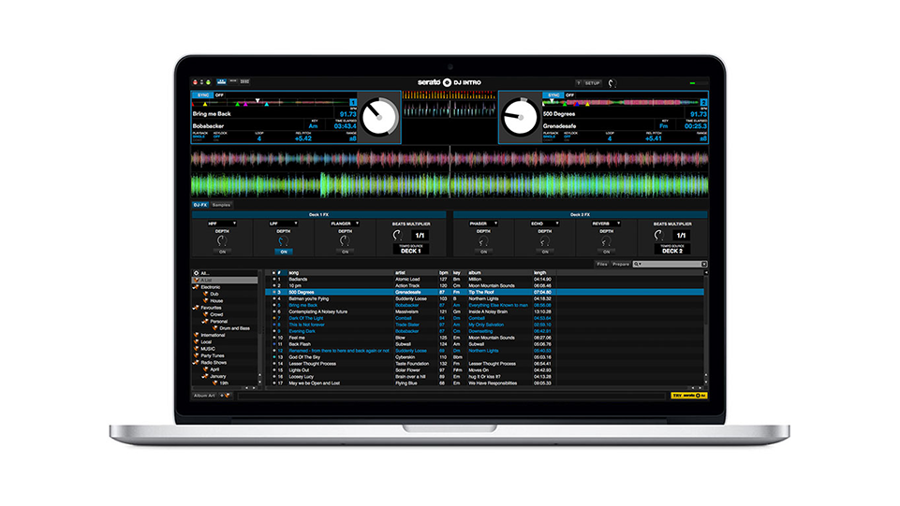
Task: Click the yellow cue marker on deck 1 overview
Action: tap(205, 105)
